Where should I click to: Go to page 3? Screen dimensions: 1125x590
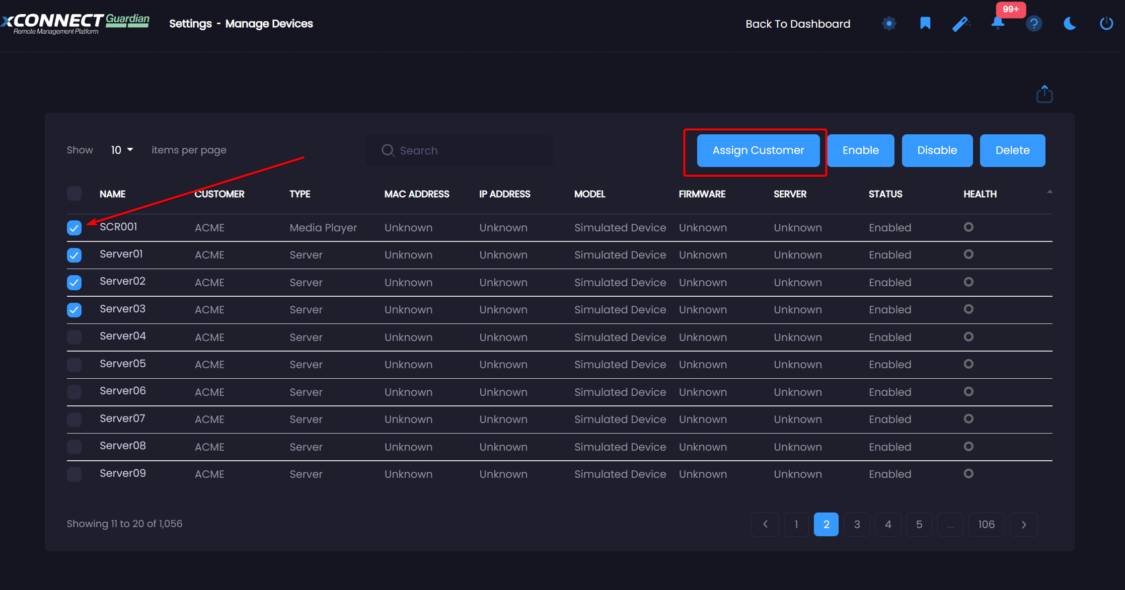click(x=857, y=524)
